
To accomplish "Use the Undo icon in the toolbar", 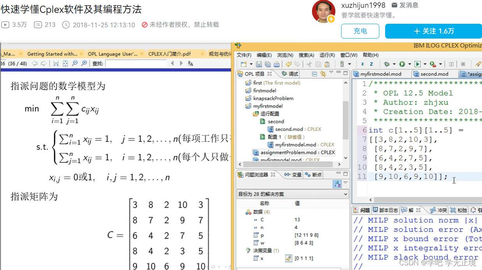I will coord(288,64).
